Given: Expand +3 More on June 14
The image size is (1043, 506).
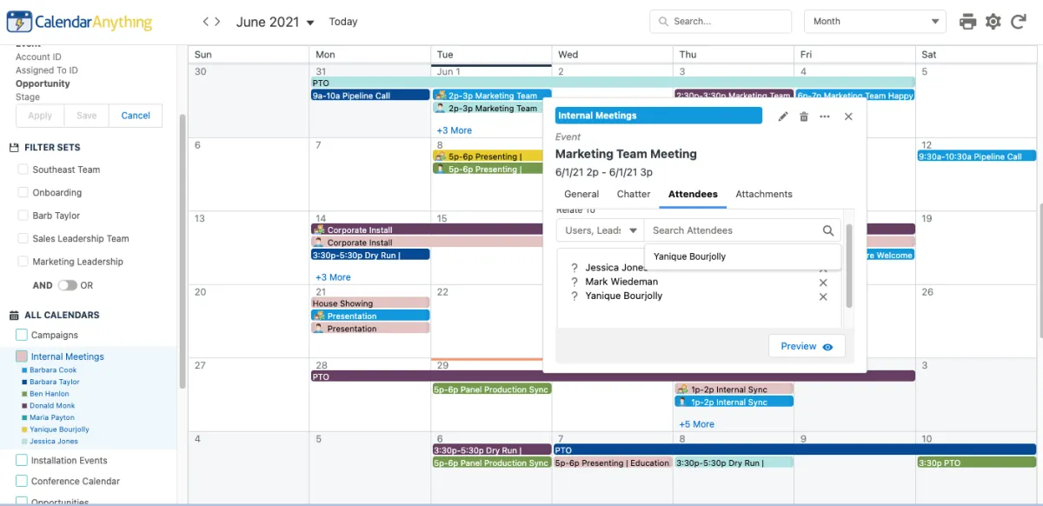Looking at the screenshot, I should 333,277.
